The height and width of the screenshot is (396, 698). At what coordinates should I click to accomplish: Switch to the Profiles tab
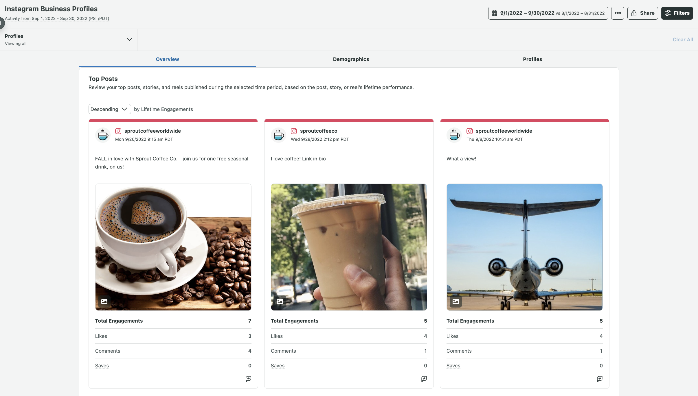pos(532,59)
